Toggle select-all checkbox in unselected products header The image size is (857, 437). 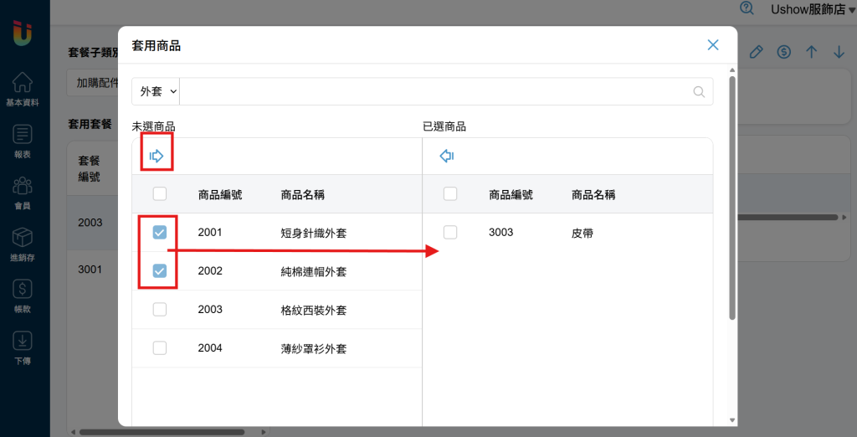pos(160,193)
